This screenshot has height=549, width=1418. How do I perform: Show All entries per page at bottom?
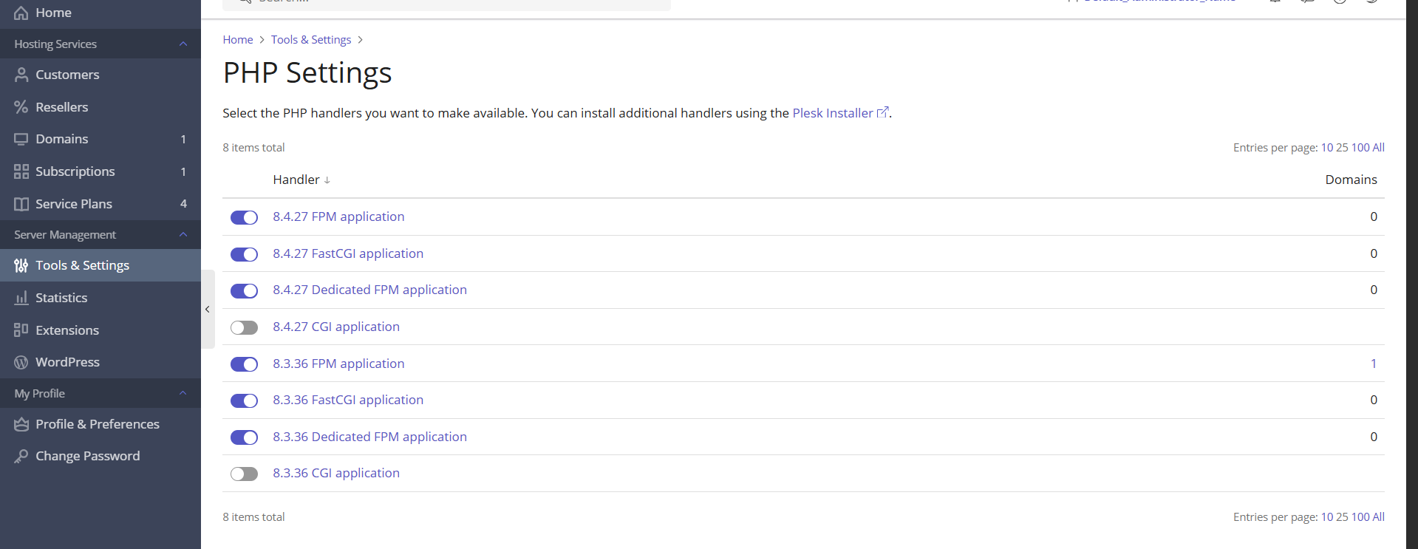tap(1378, 517)
